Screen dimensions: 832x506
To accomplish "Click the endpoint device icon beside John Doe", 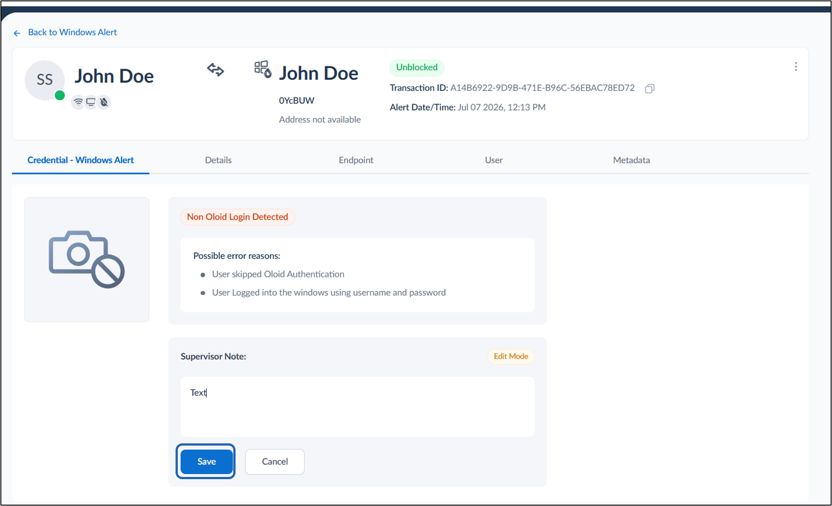I will [x=262, y=69].
